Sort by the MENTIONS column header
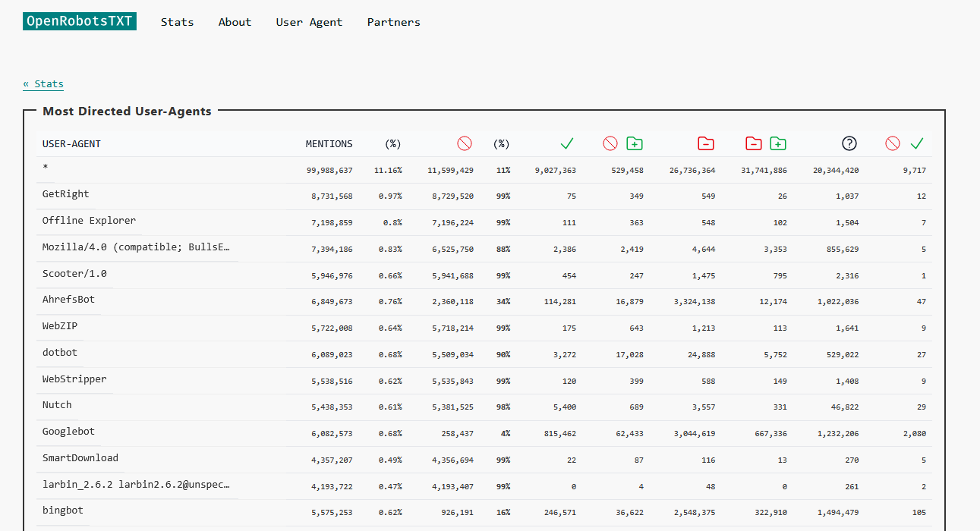Screen dimensions: 980x531 pyautogui.click(x=329, y=144)
